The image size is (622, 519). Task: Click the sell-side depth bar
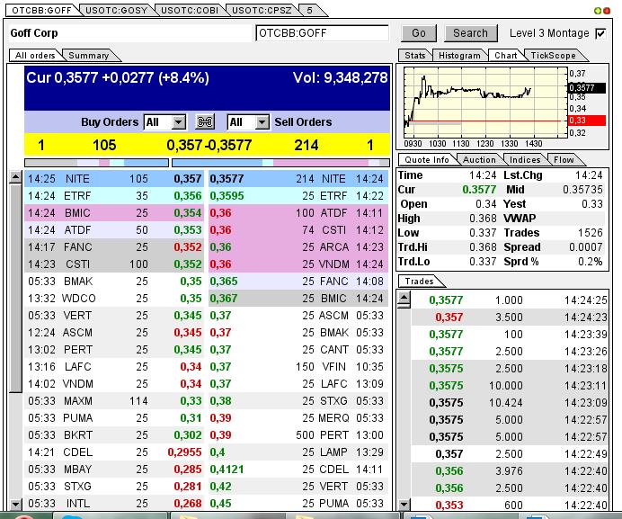pos(280,163)
